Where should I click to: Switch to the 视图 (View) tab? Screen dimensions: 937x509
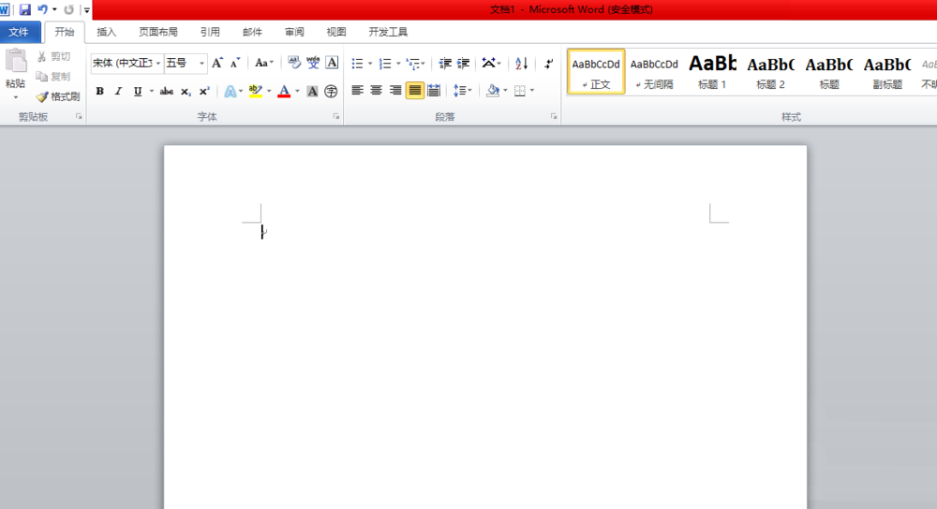coord(336,32)
